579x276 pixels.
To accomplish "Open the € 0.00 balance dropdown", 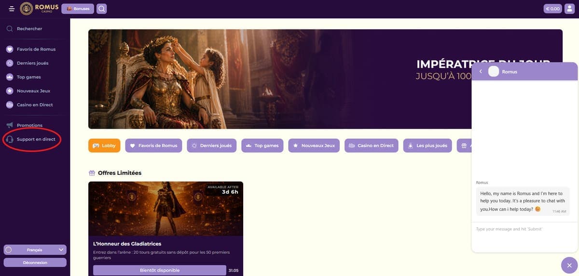I will pyautogui.click(x=553, y=9).
